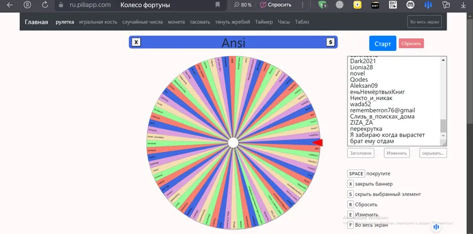The height and width of the screenshot is (234, 473).
Task: Open Часы nav item
Action: click(284, 22)
